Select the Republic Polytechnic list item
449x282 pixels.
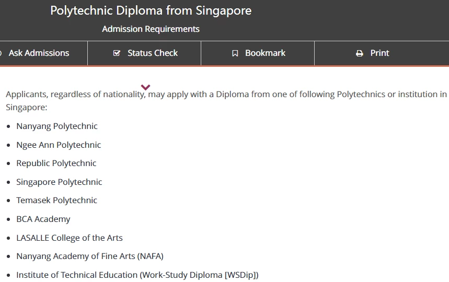56,163
